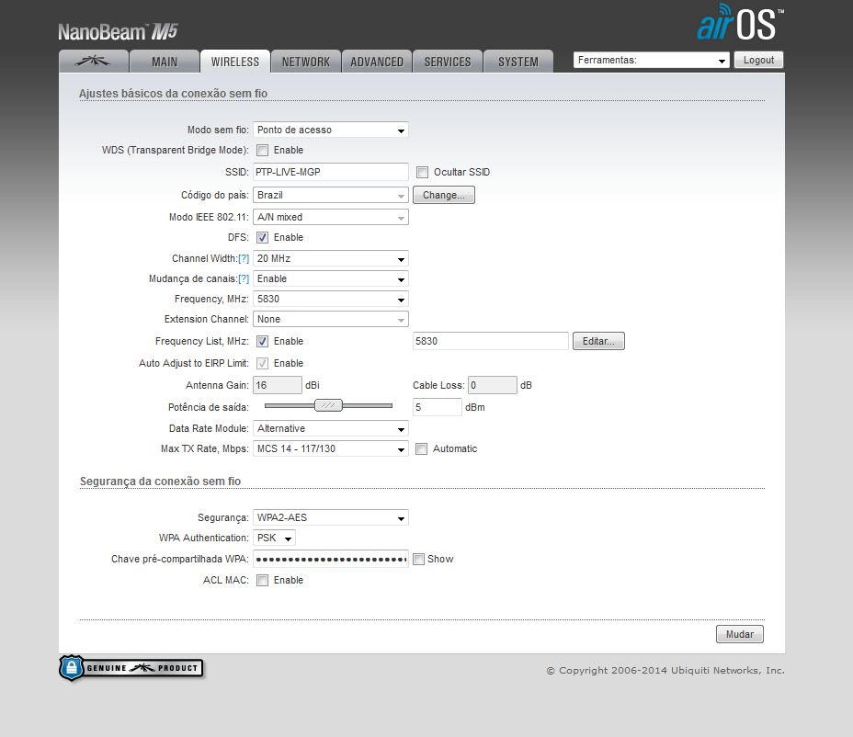The width and height of the screenshot is (853, 737).
Task: Click the Mudar button
Action: (x=740, y=634)
